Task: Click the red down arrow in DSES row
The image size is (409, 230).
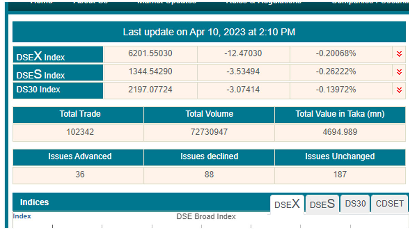Action: tap(399, 72)
